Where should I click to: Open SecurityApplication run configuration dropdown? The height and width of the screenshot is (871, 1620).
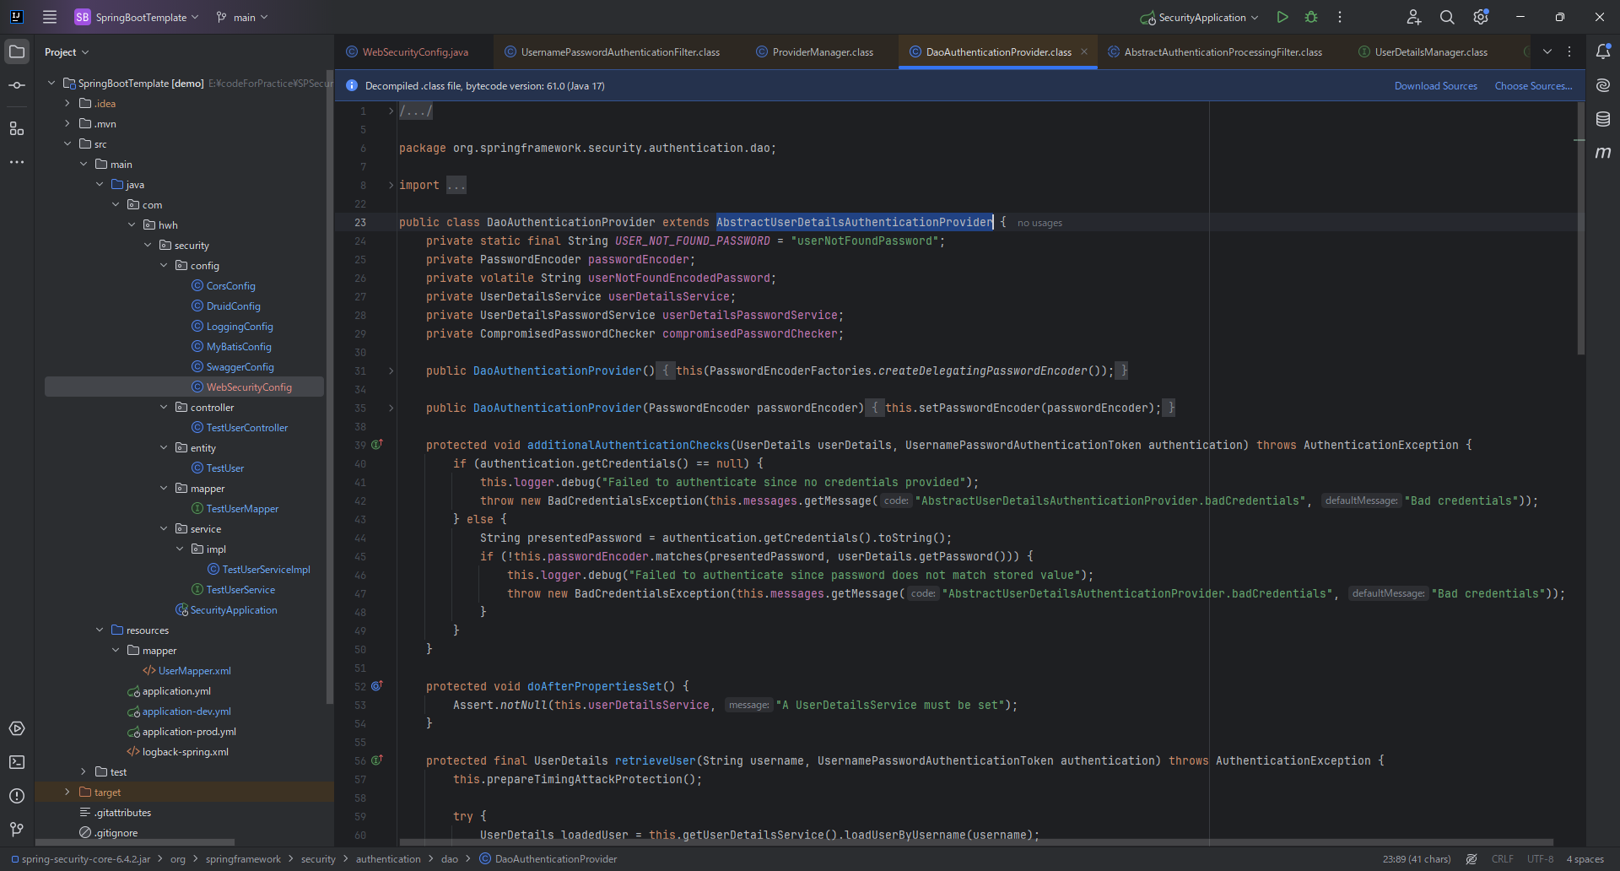point(1199,17)
